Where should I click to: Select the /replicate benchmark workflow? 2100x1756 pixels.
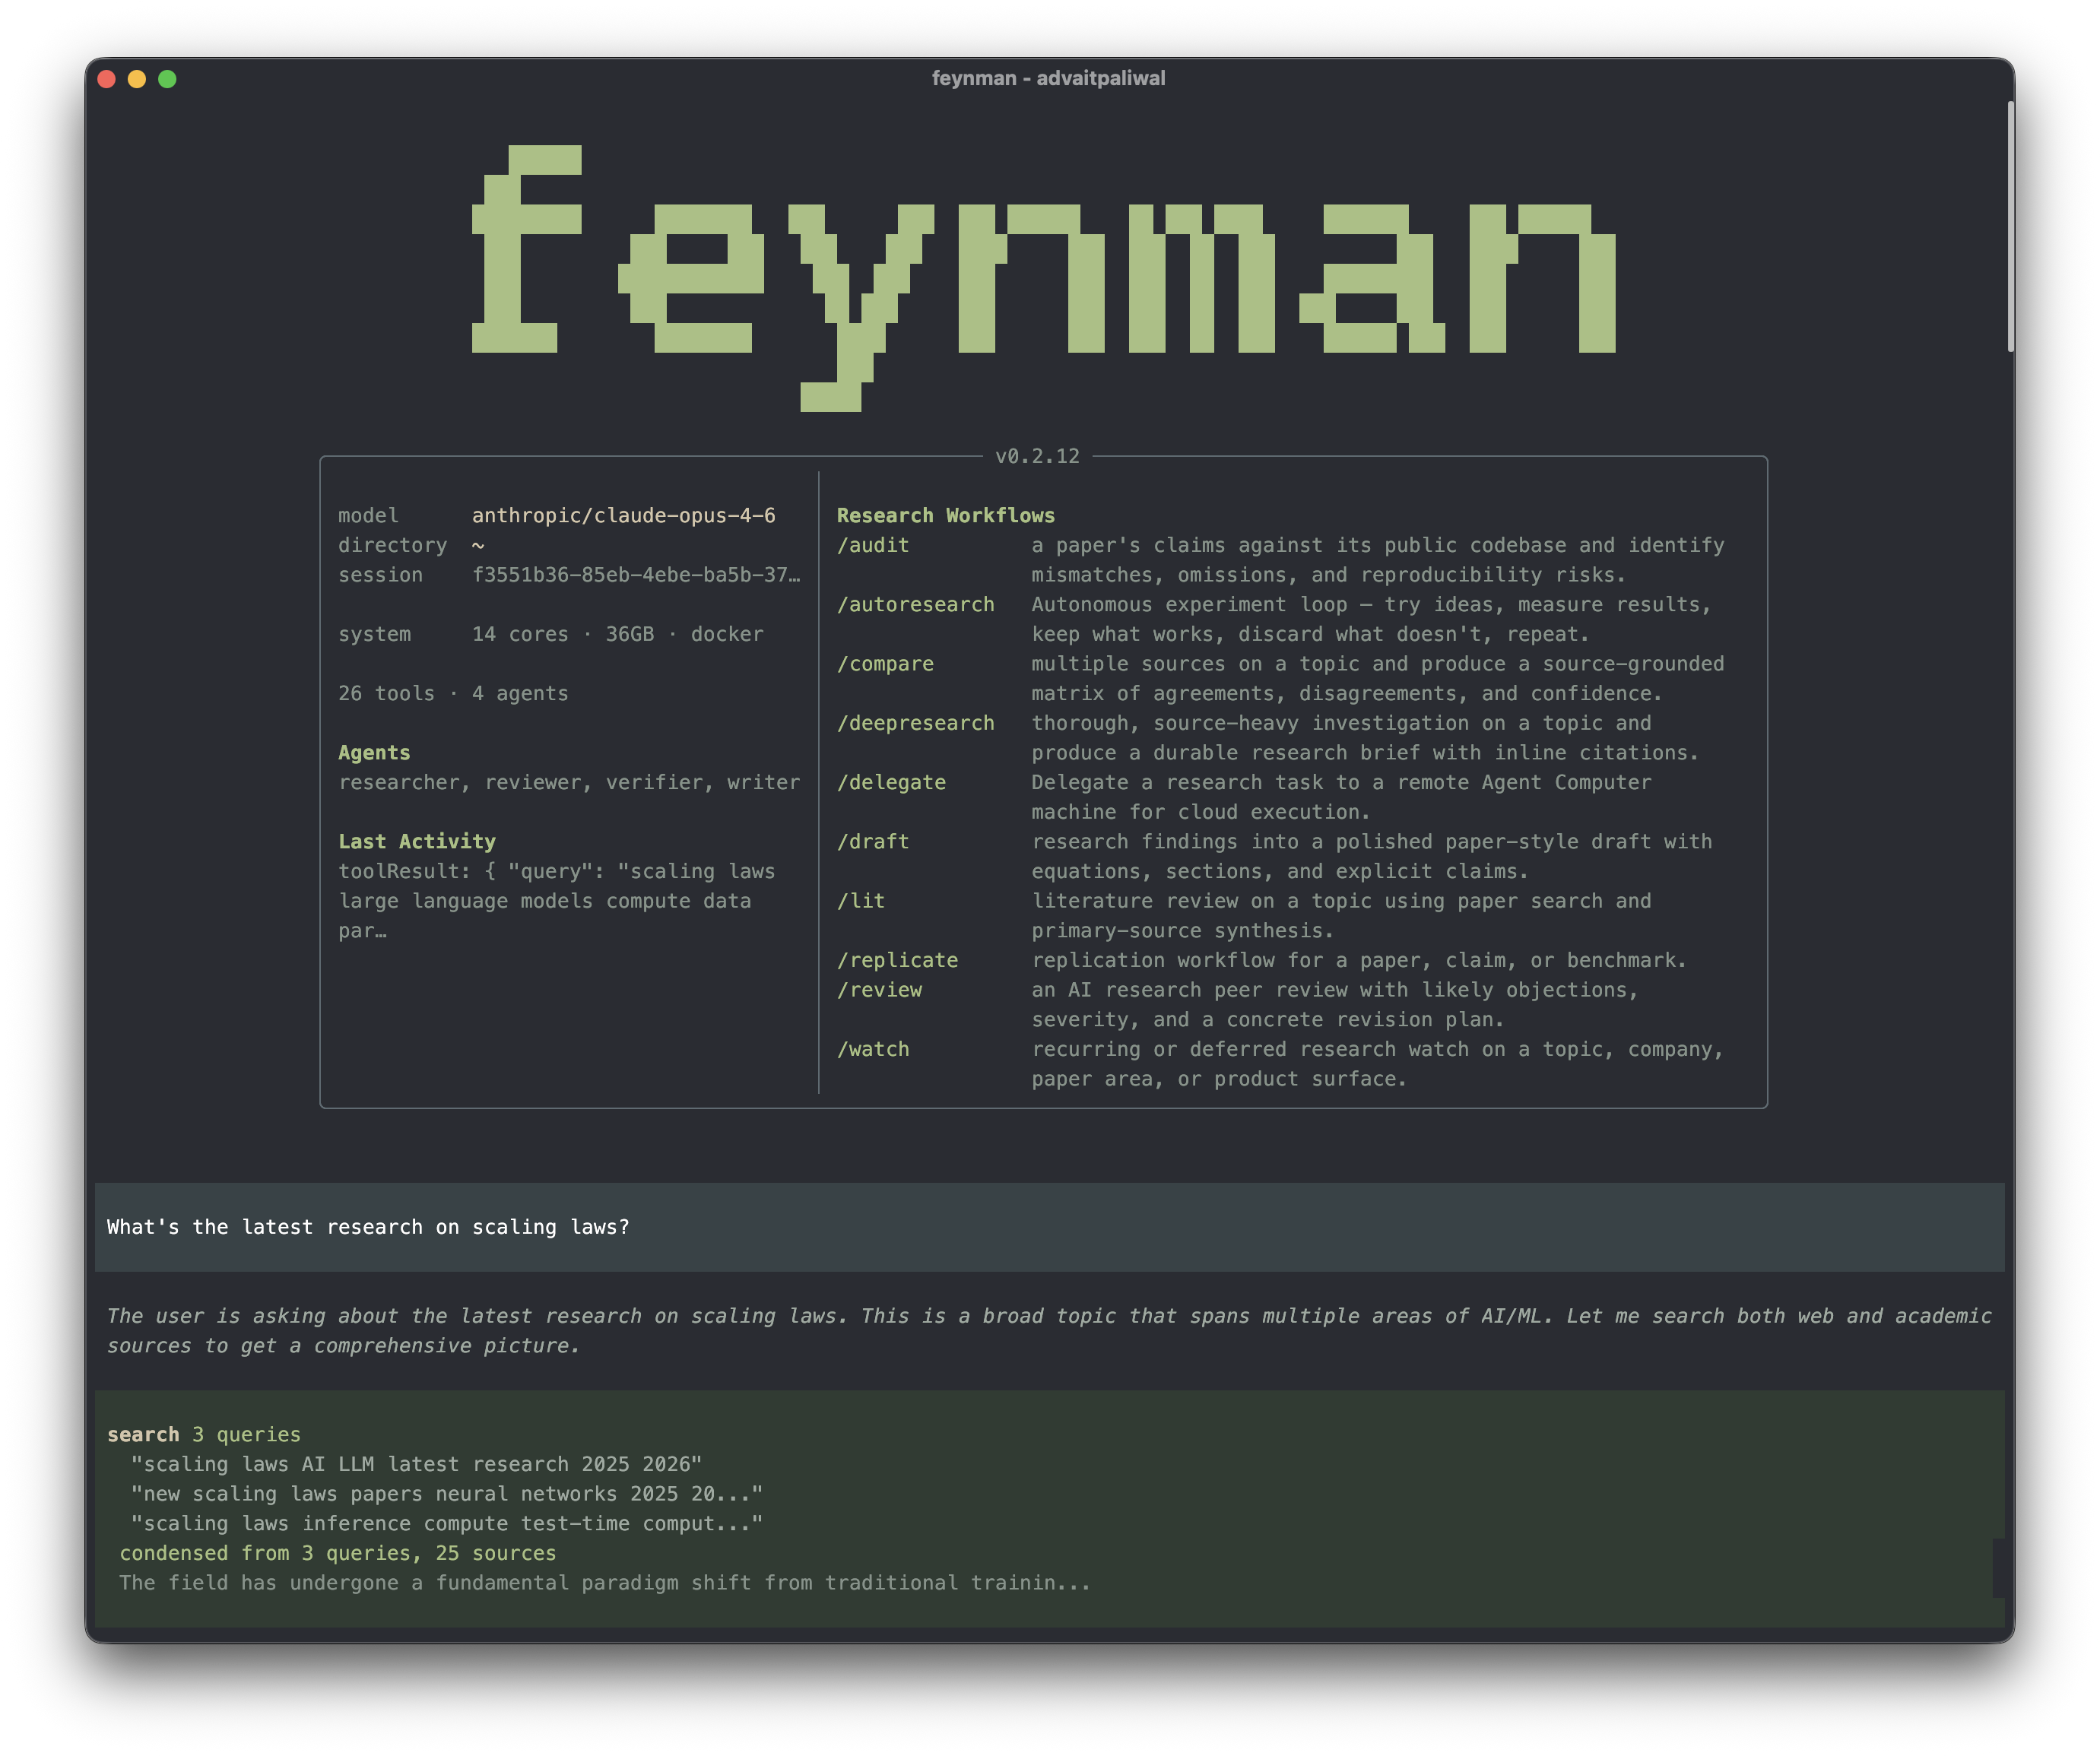pyautogui.click(x=898, y=959)
